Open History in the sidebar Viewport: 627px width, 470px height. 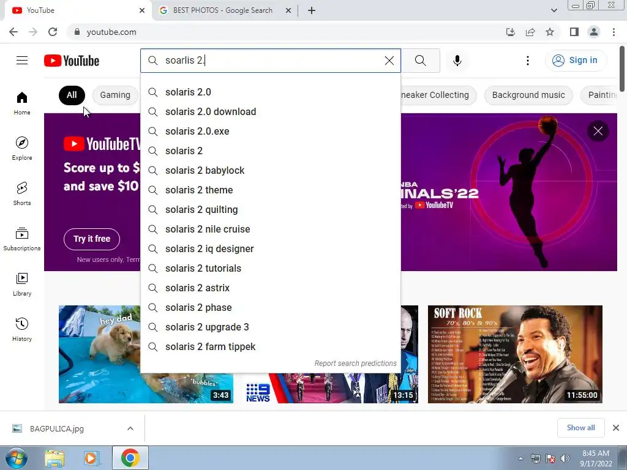(22, 329)
